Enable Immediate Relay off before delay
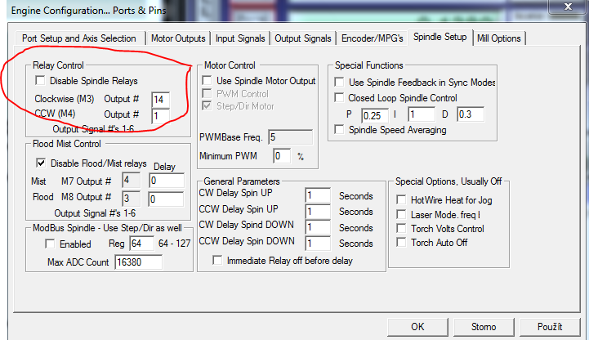The width and height of the screenshot is (589, 340). click(x=217, y=261)
